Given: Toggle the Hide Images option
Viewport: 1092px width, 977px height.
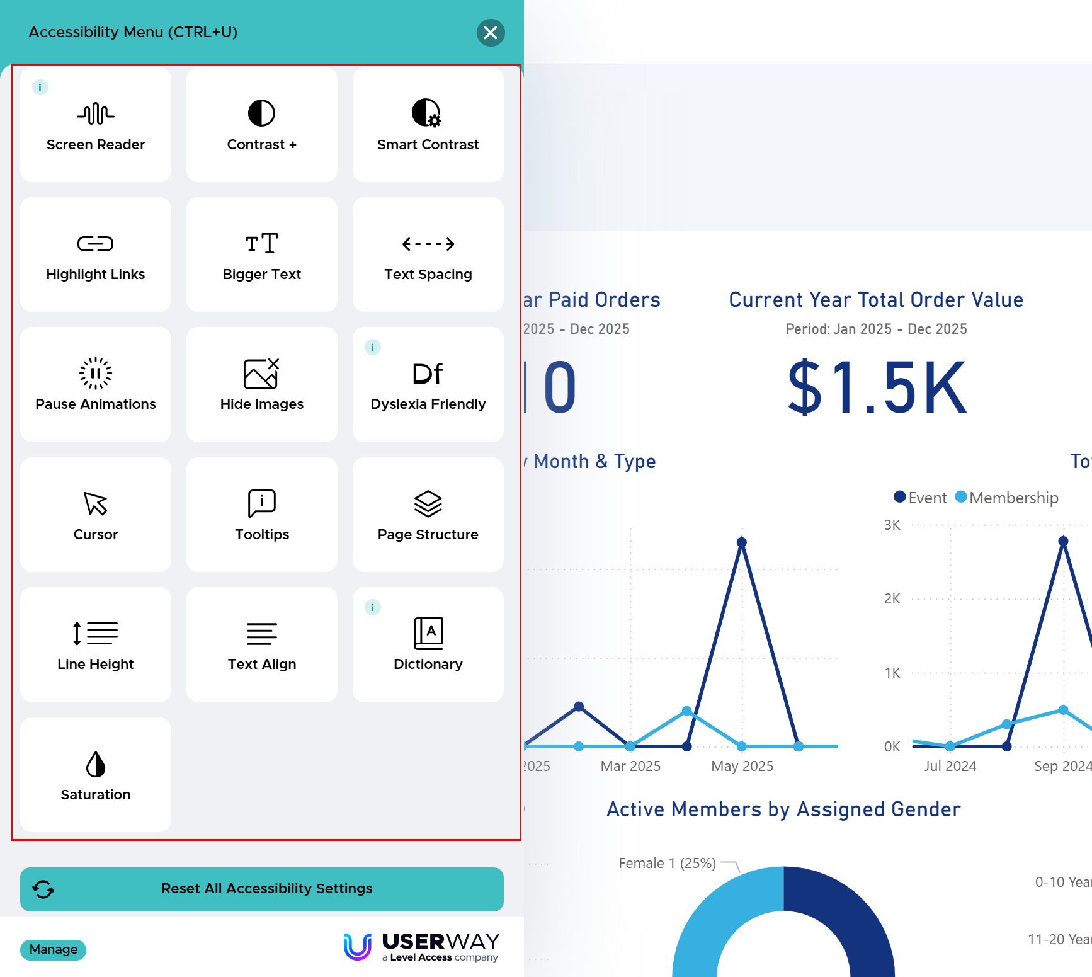Looking at the screenshot, I should [x=262, y=384].
